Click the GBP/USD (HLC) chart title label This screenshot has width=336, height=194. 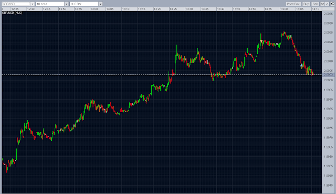(x=12, y=13)
